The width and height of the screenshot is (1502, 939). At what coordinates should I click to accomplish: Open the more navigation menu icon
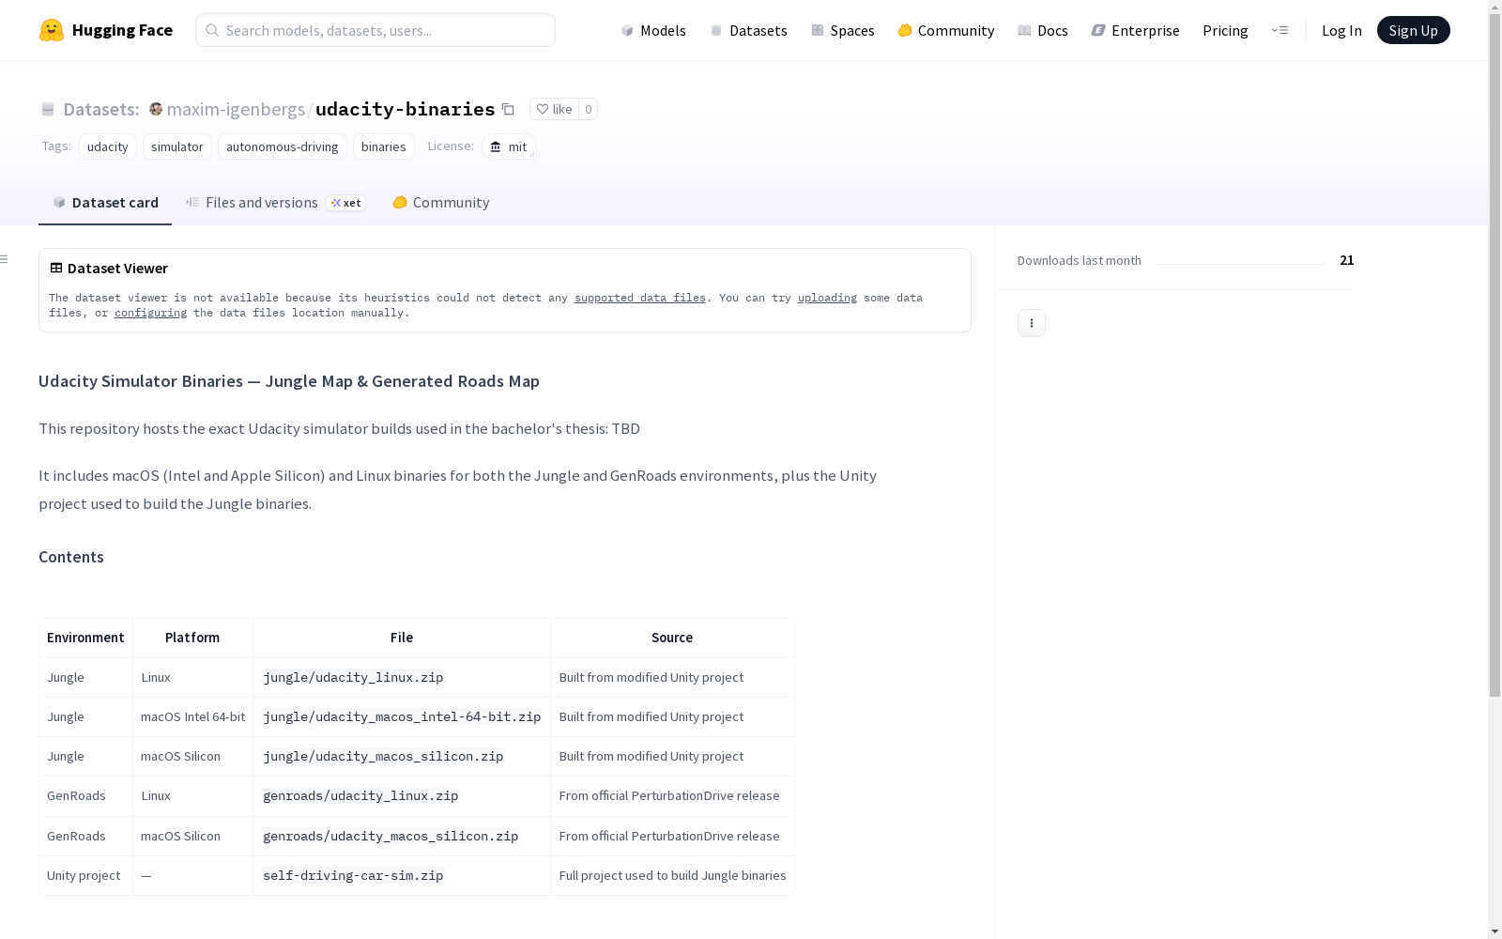1280,30
